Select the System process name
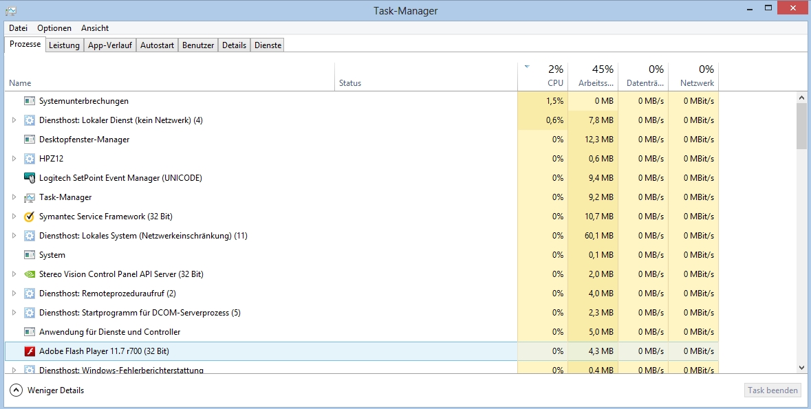 click(x=52, y=255)
